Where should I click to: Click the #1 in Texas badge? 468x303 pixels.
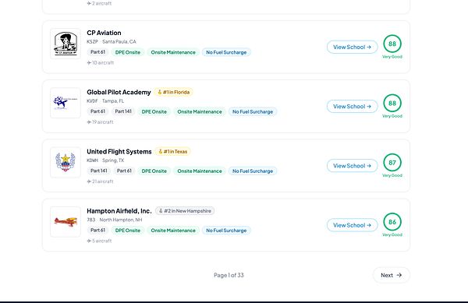172,151
